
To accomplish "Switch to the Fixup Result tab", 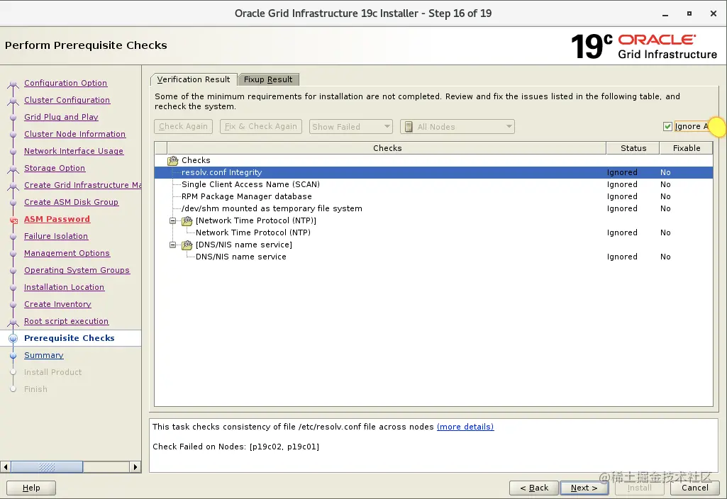I will (268, 79).
